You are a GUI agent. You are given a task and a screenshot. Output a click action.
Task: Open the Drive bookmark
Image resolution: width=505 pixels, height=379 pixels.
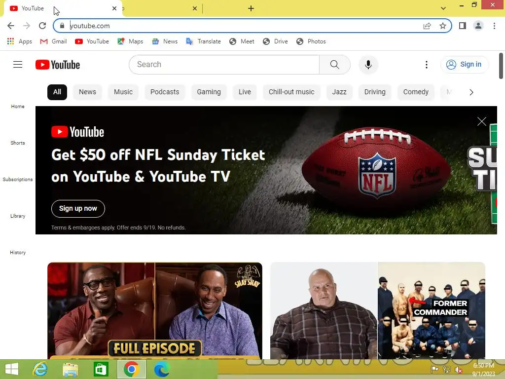[x=275, y=41]
